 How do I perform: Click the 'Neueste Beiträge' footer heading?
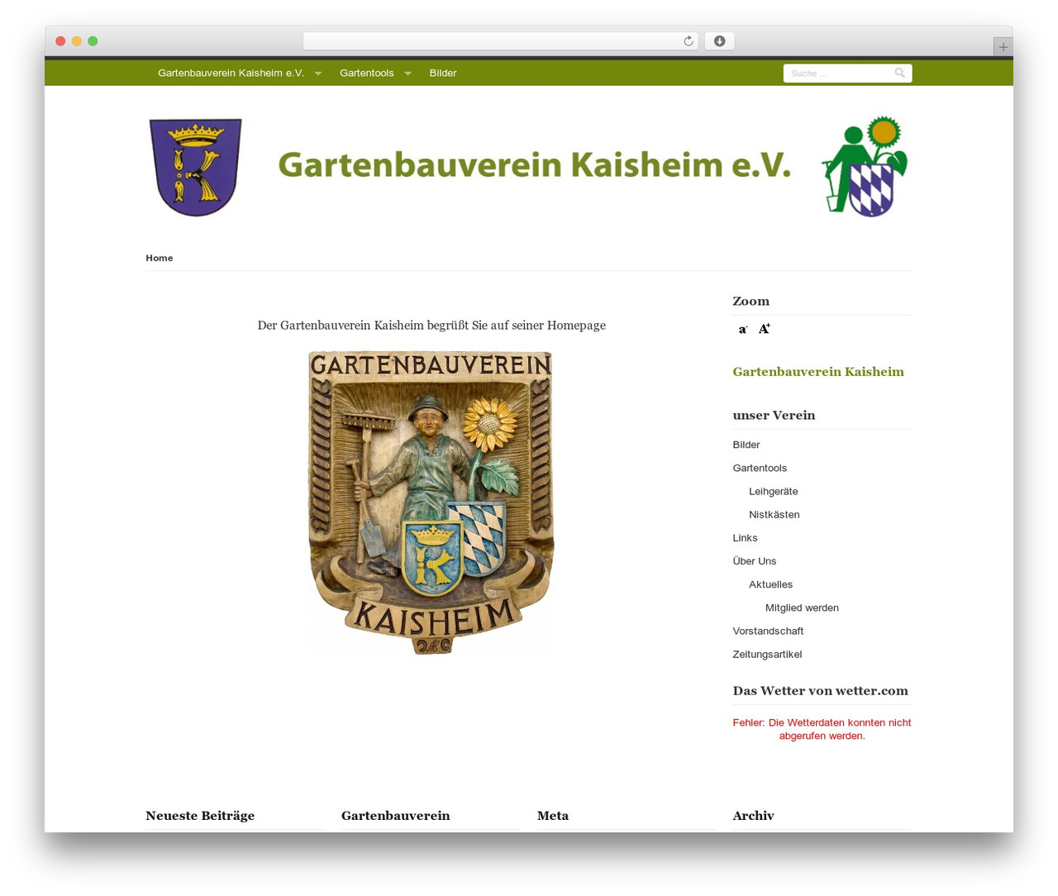tap(200, 816)
